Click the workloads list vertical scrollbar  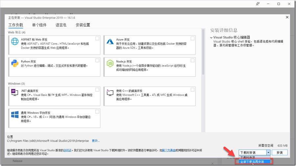pyautogui.click(x=203, y=52)
